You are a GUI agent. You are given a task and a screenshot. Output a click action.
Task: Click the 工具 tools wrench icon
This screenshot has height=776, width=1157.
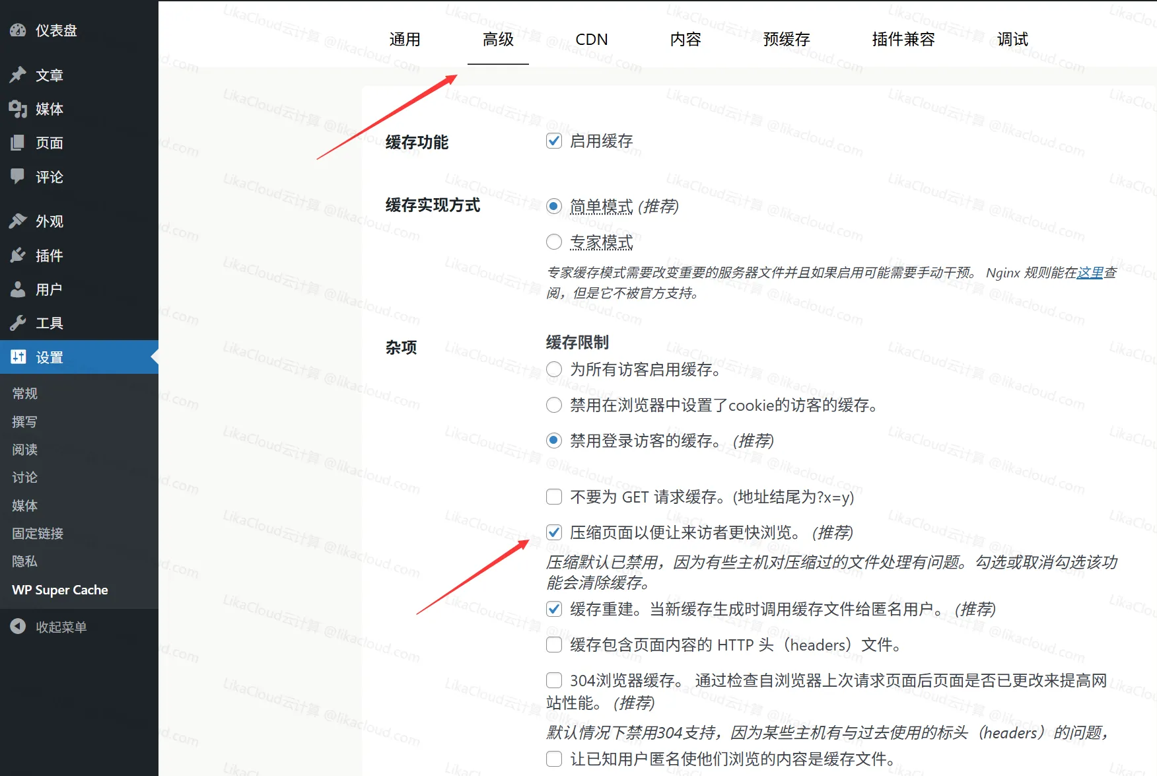[x=18, y=323]
